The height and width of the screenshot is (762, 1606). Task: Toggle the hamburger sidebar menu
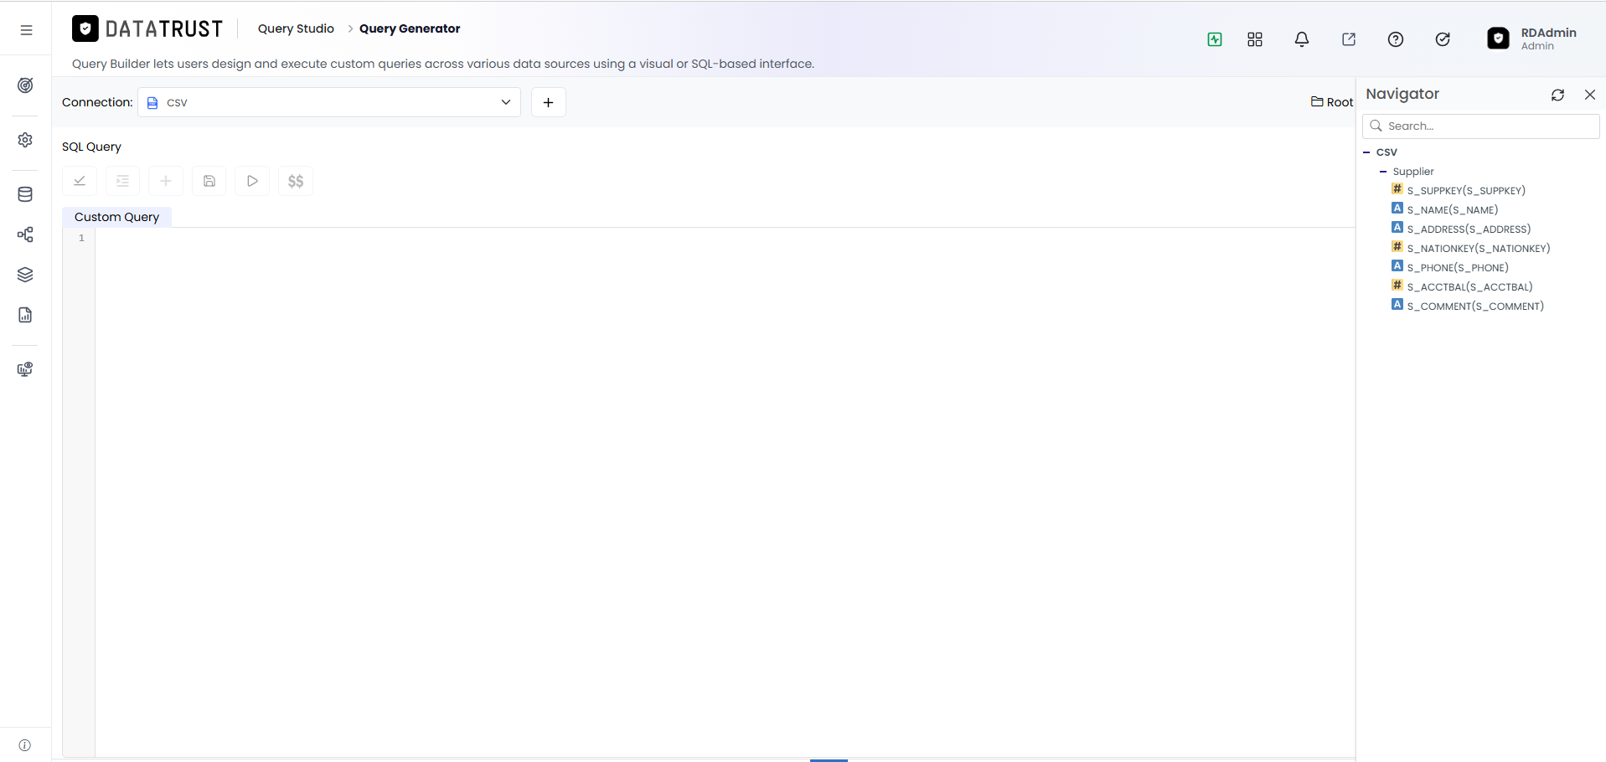pyautogui.click(x=26, y=30)
